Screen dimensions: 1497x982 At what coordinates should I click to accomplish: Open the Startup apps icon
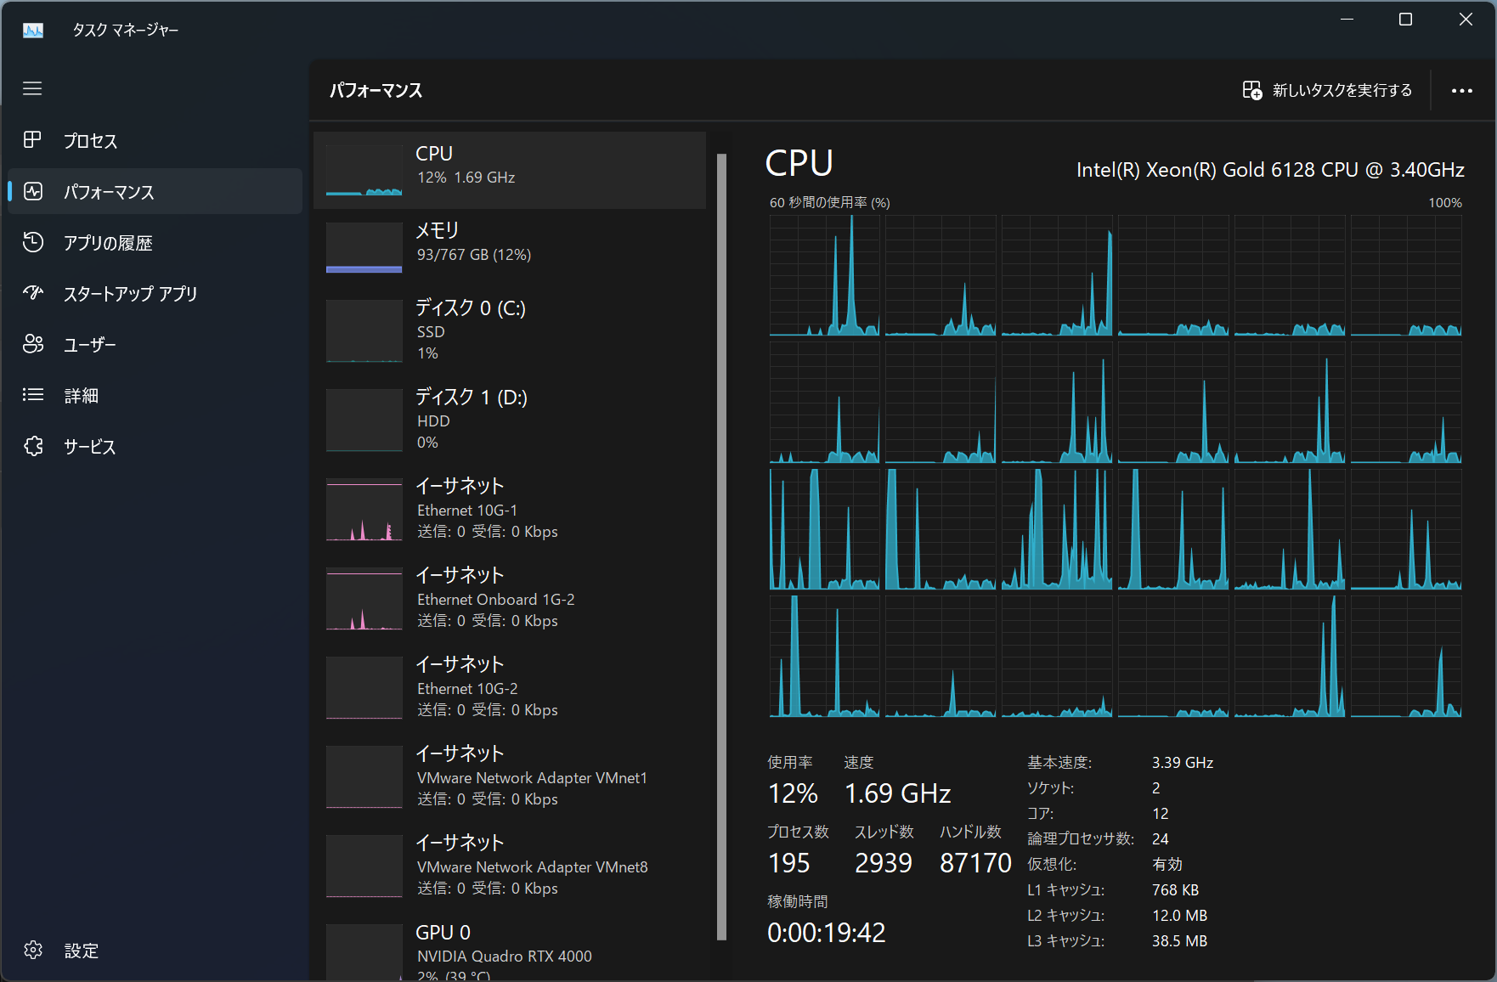point(33,293)
